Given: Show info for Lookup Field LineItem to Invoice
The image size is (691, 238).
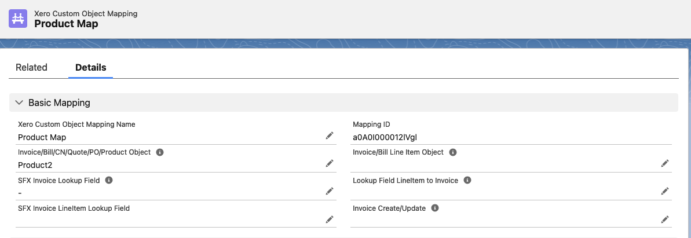Looking at the screenshot, I should coord(467,180).
